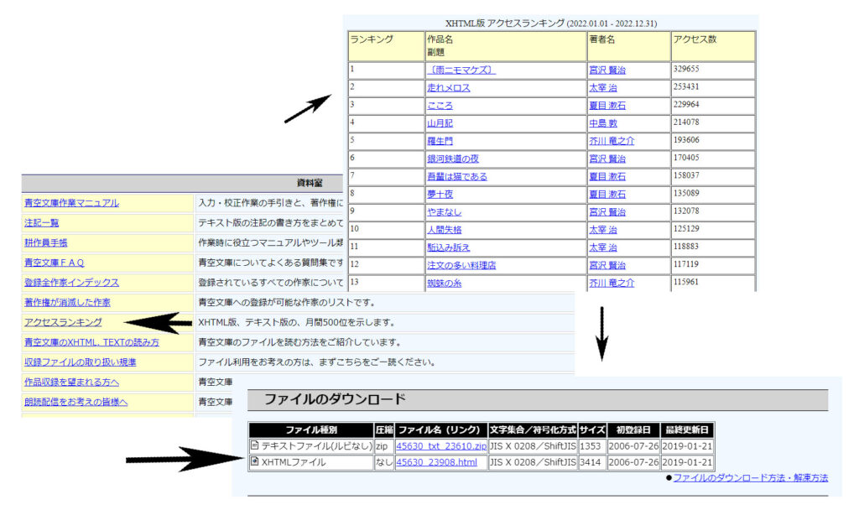Select the access count 329655

(x=686, y=69)
